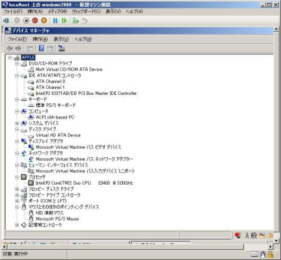
Task: Click the orange Save state VM icon
Action: [x=44, y=20]
